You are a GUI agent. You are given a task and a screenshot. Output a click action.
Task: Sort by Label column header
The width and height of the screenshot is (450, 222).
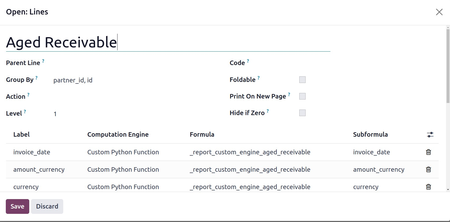coord(22,135)
